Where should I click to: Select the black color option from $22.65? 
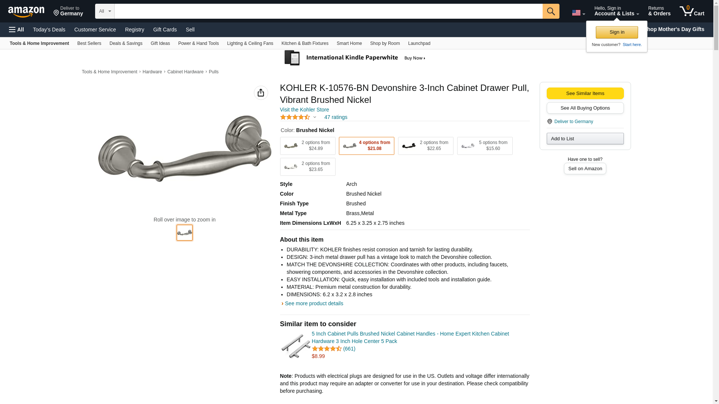click(x=426, y=146)
